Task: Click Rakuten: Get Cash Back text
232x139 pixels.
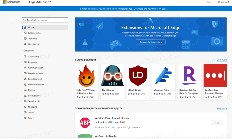Action: click(x=188, y=92)
